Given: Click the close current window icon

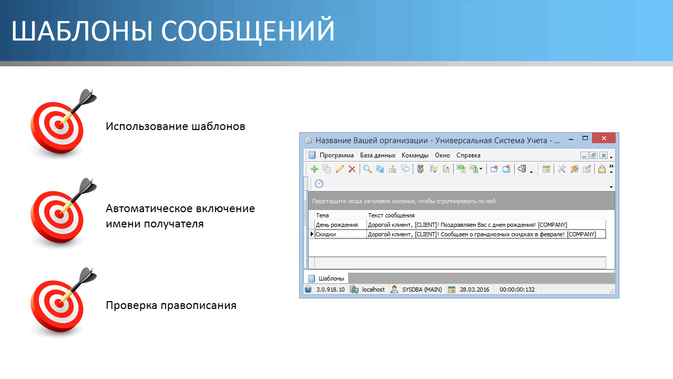Looking at the screenshot, I should coord(494,169).
